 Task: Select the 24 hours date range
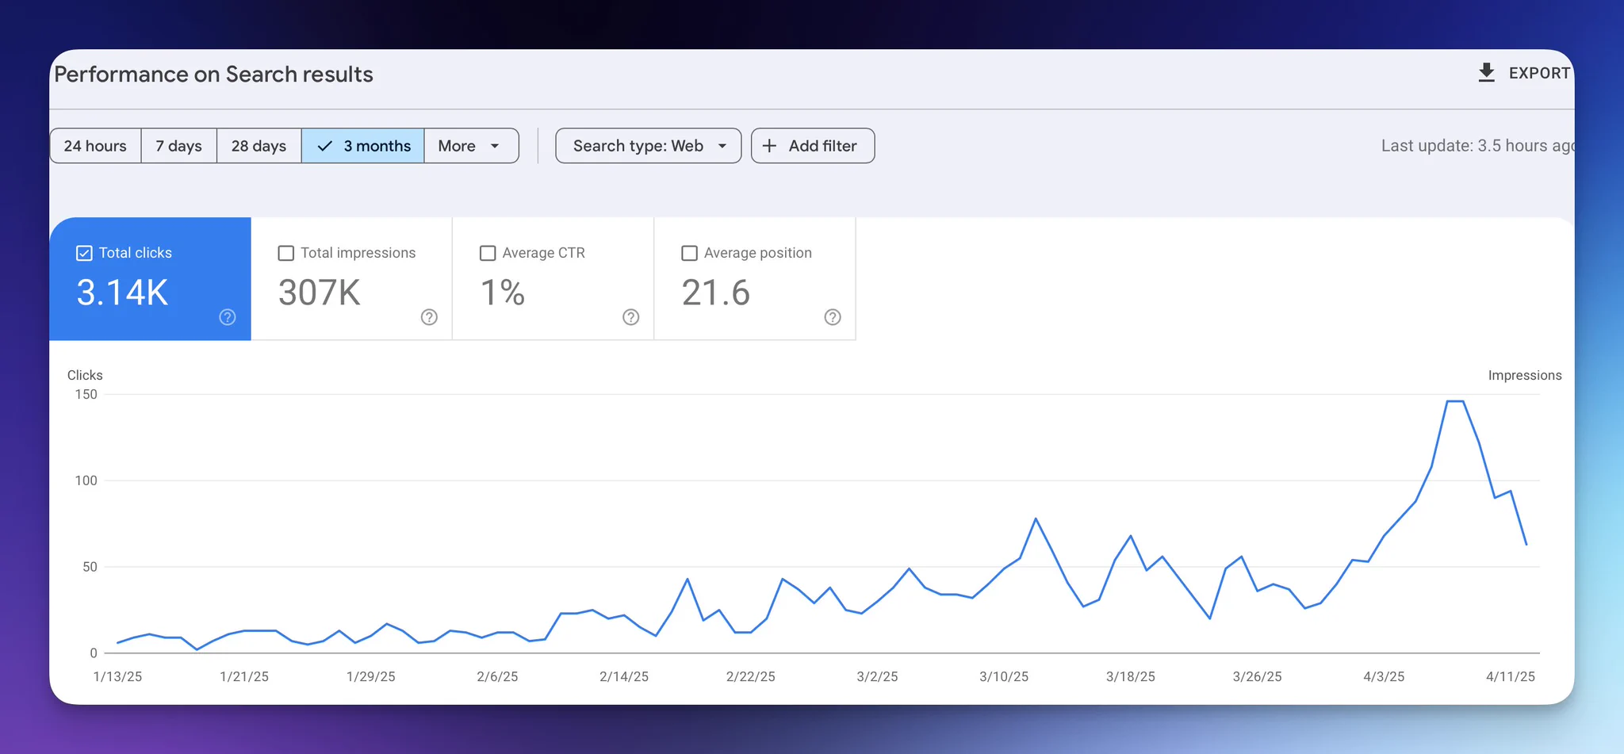click(x=95, y=146)
